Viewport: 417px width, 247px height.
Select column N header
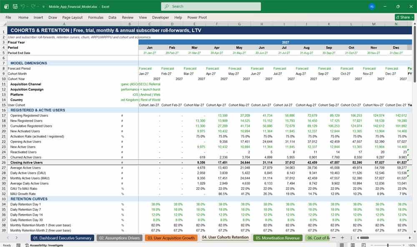pos(396,24)
